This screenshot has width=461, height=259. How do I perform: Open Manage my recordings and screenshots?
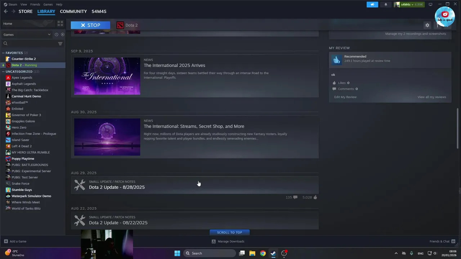(x=416, y=34)
